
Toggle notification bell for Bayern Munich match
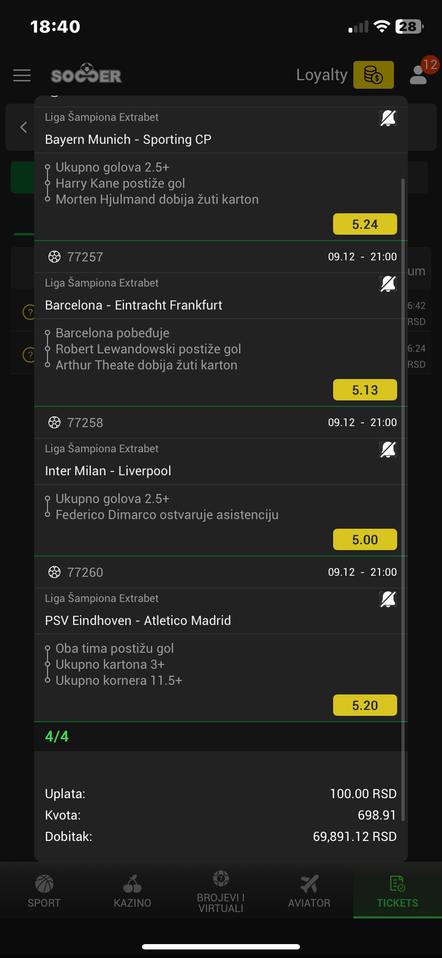[388, 118]
